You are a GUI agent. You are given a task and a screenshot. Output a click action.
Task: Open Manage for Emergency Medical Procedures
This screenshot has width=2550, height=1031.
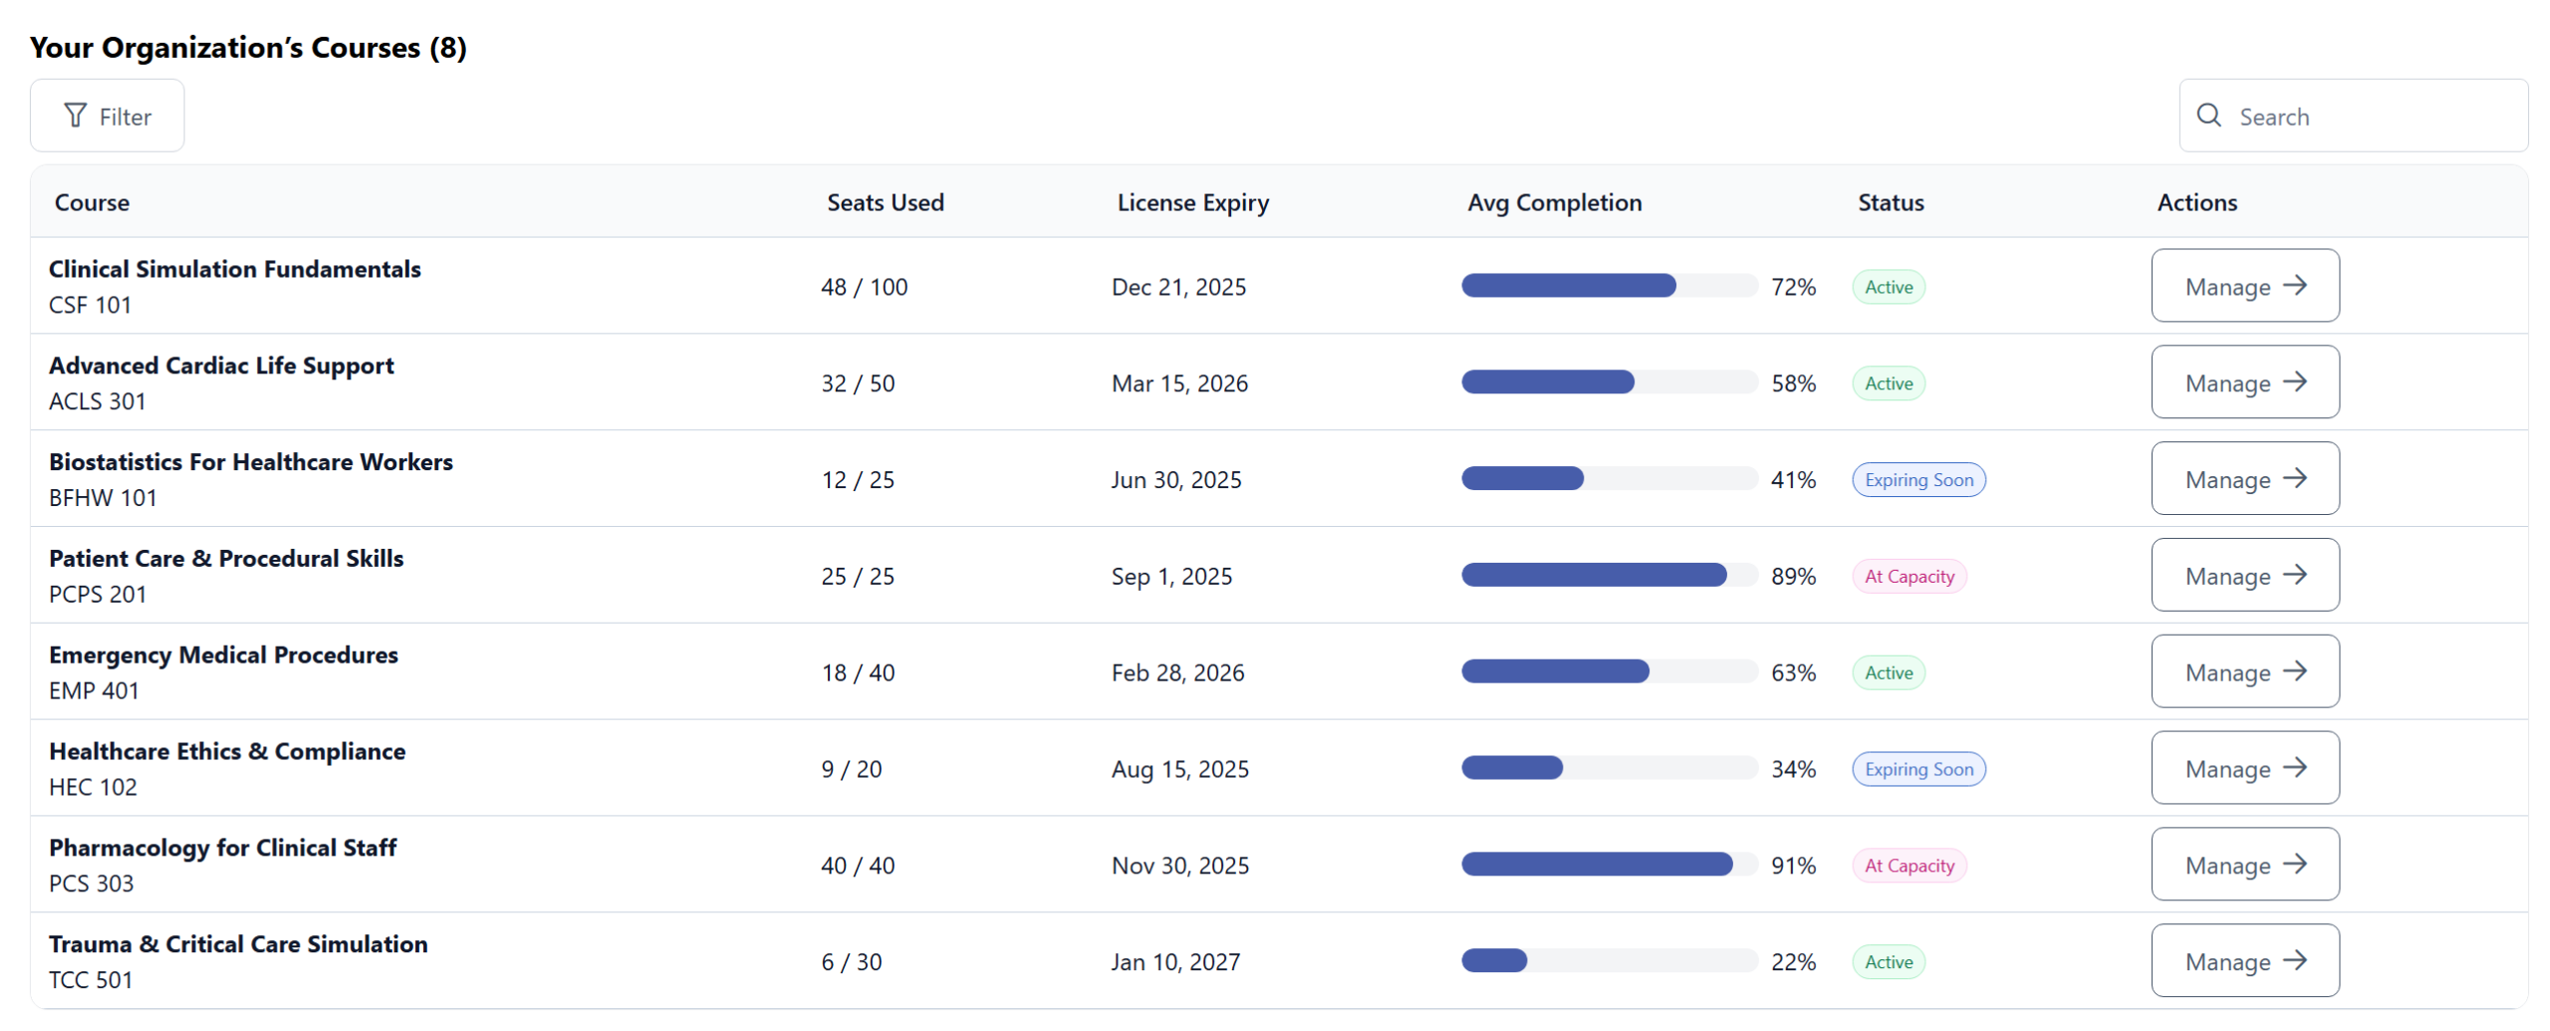tap(2244, 672)
